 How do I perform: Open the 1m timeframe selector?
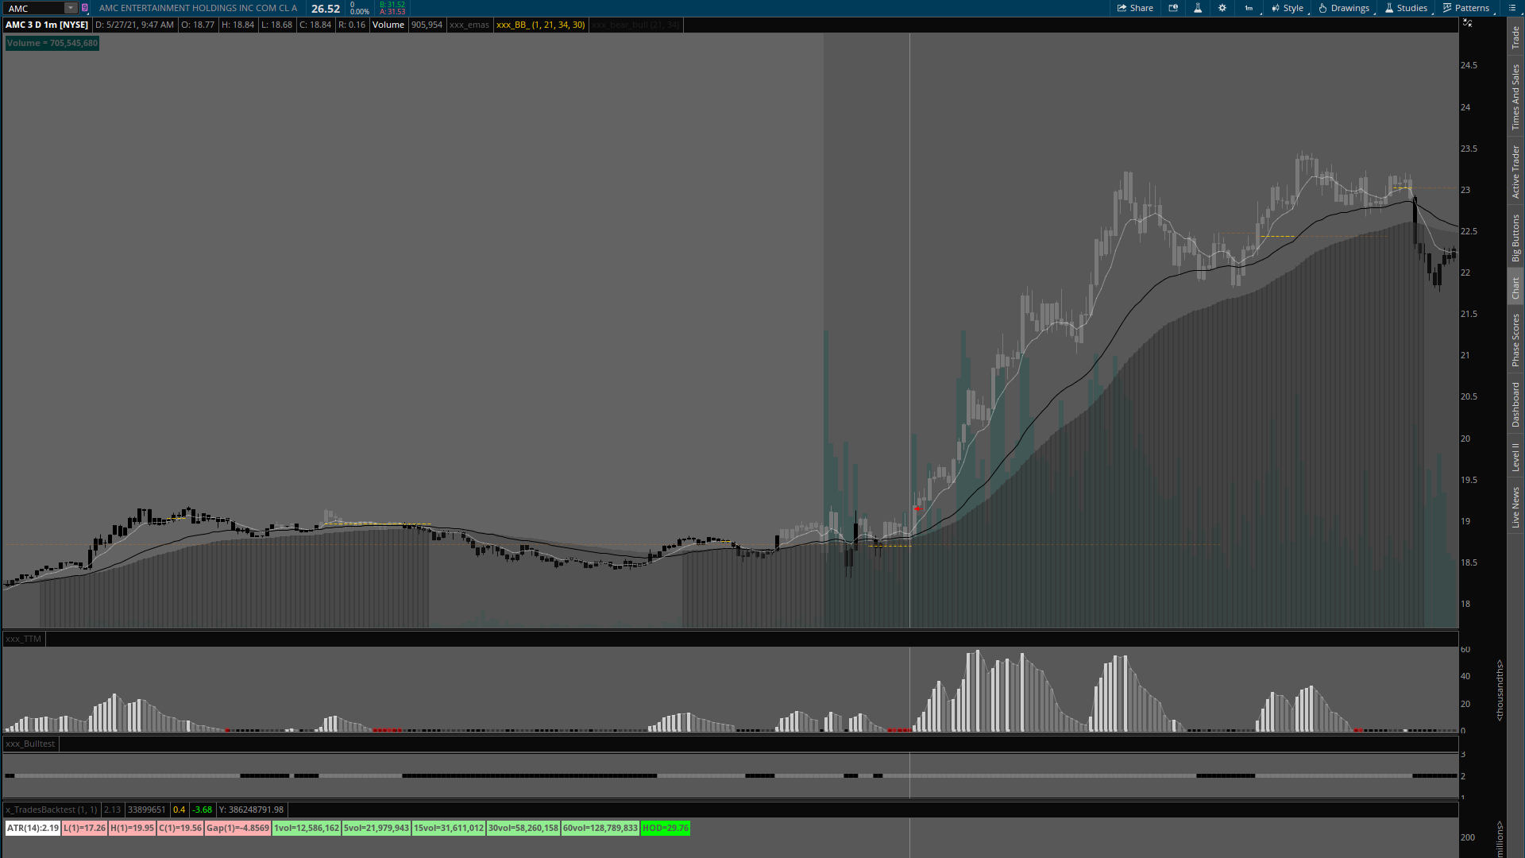click(x=1249, y=8)
